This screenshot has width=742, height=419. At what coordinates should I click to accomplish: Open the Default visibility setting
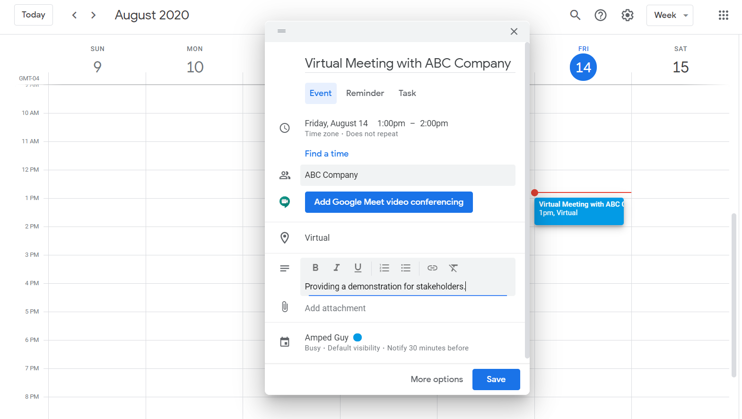pyautogui.click(x=354, y=348)
